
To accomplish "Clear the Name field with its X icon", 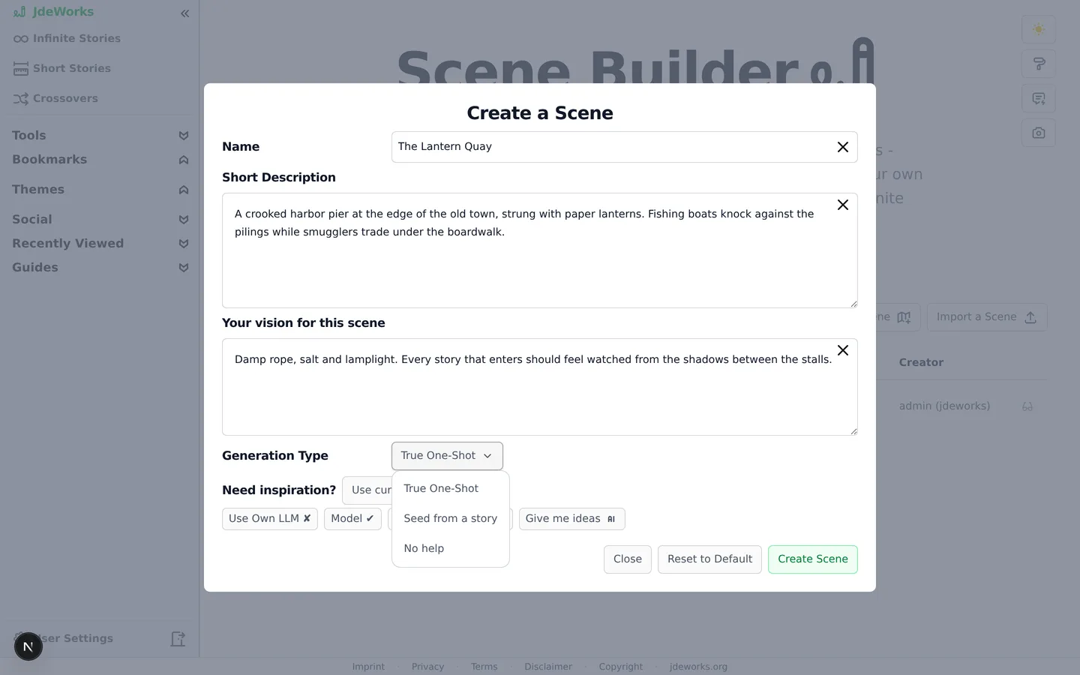I will (843, 147).
